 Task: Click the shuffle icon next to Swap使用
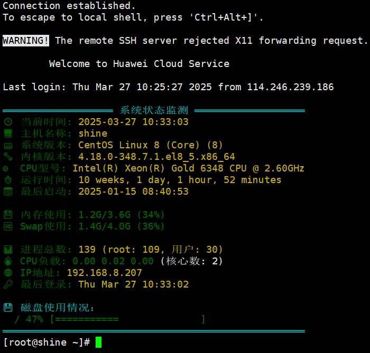tap(8, 226)
